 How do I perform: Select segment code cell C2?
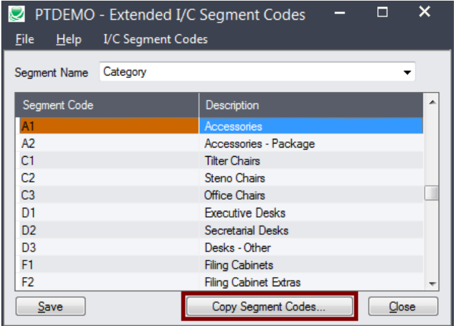click(x=109, y=178)
